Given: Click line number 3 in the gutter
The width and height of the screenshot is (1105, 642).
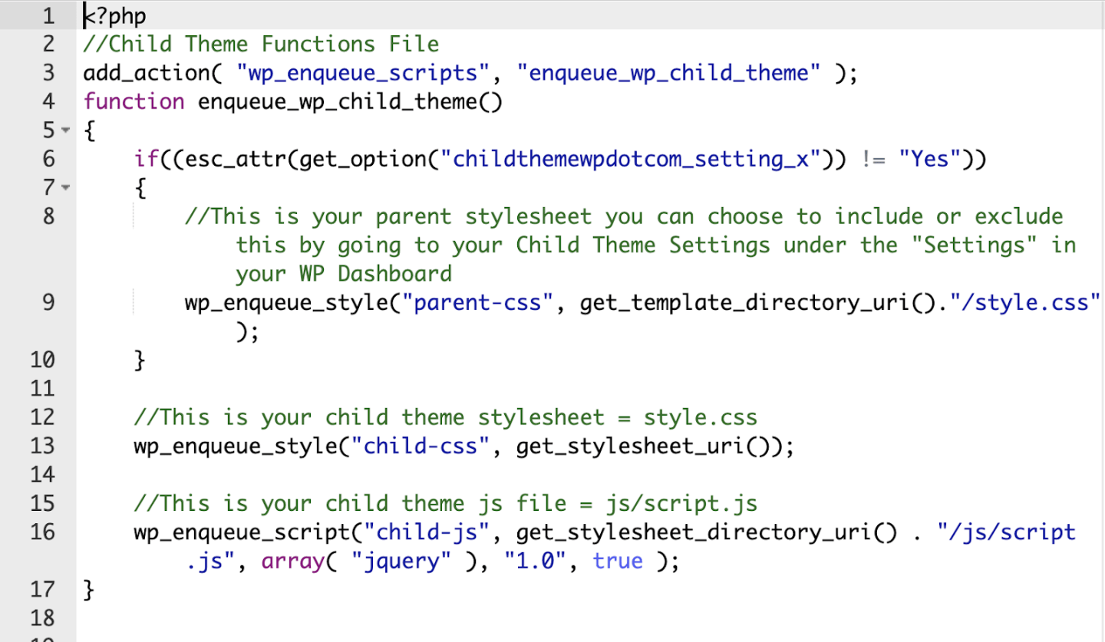Looking at the screenshot, I should (48, 72).
